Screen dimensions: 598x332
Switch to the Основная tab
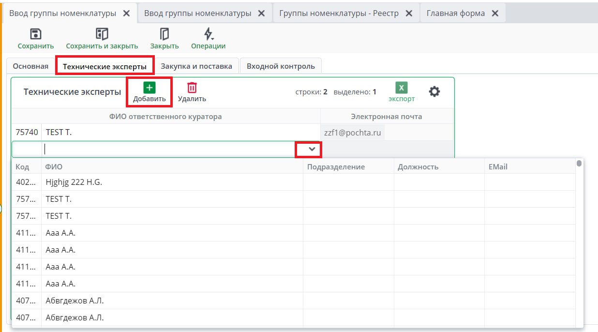[x=30, y=66]
